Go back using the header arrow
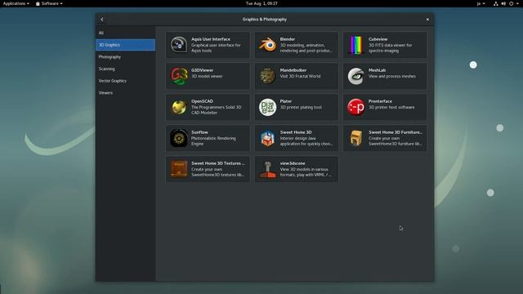Screen dimensions: 523x294 tap(102, 20)
